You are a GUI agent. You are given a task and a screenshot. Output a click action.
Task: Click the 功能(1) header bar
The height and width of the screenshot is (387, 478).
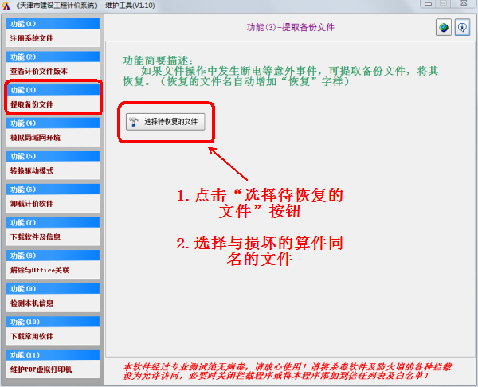[x=52, y=24]
